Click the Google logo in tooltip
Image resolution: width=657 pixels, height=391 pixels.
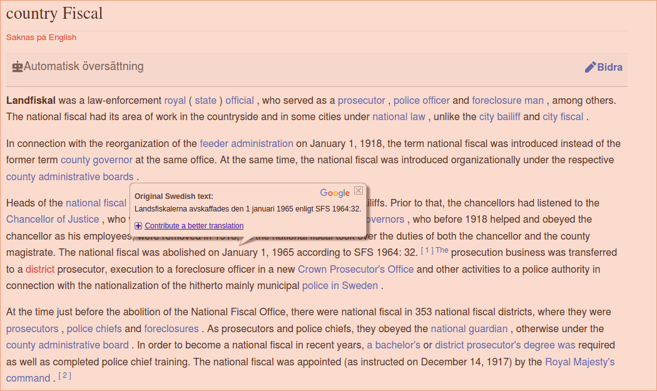pyautogui.click(x=335, y=193)
